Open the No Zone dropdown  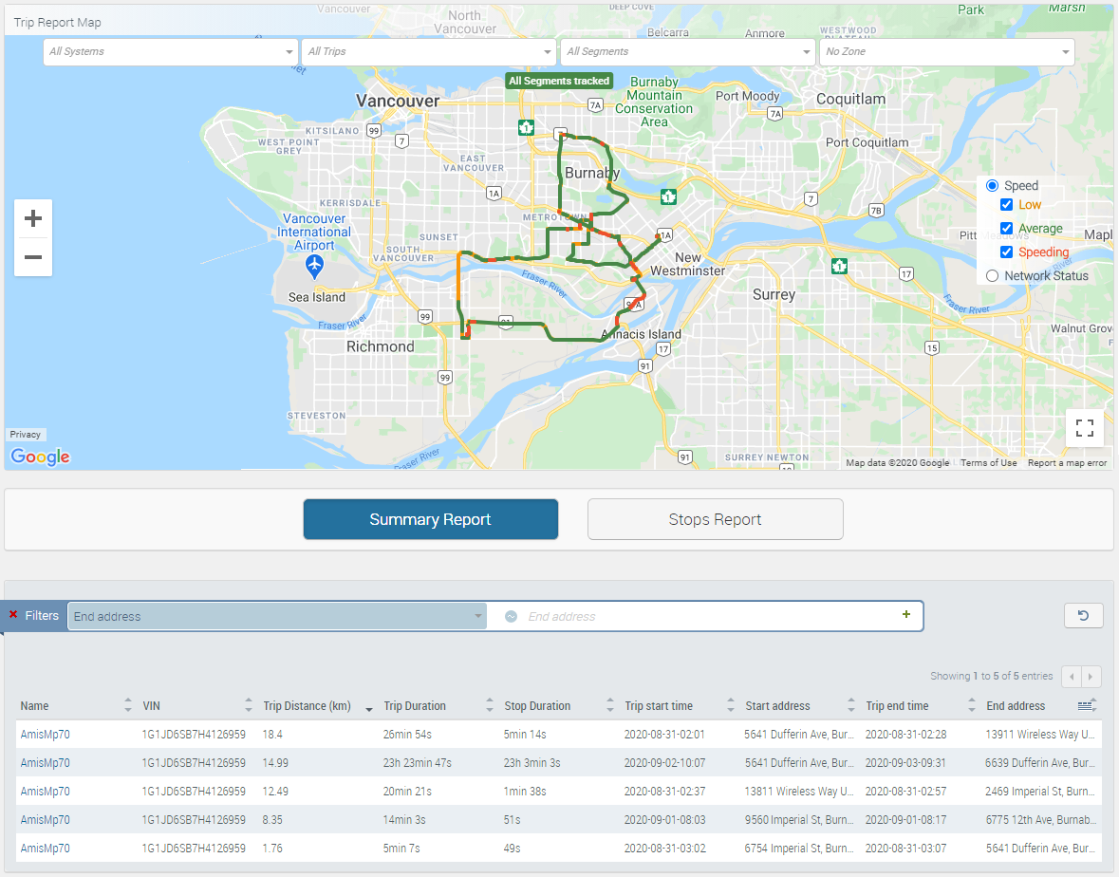pyautogui.click(x=946, y=52)
